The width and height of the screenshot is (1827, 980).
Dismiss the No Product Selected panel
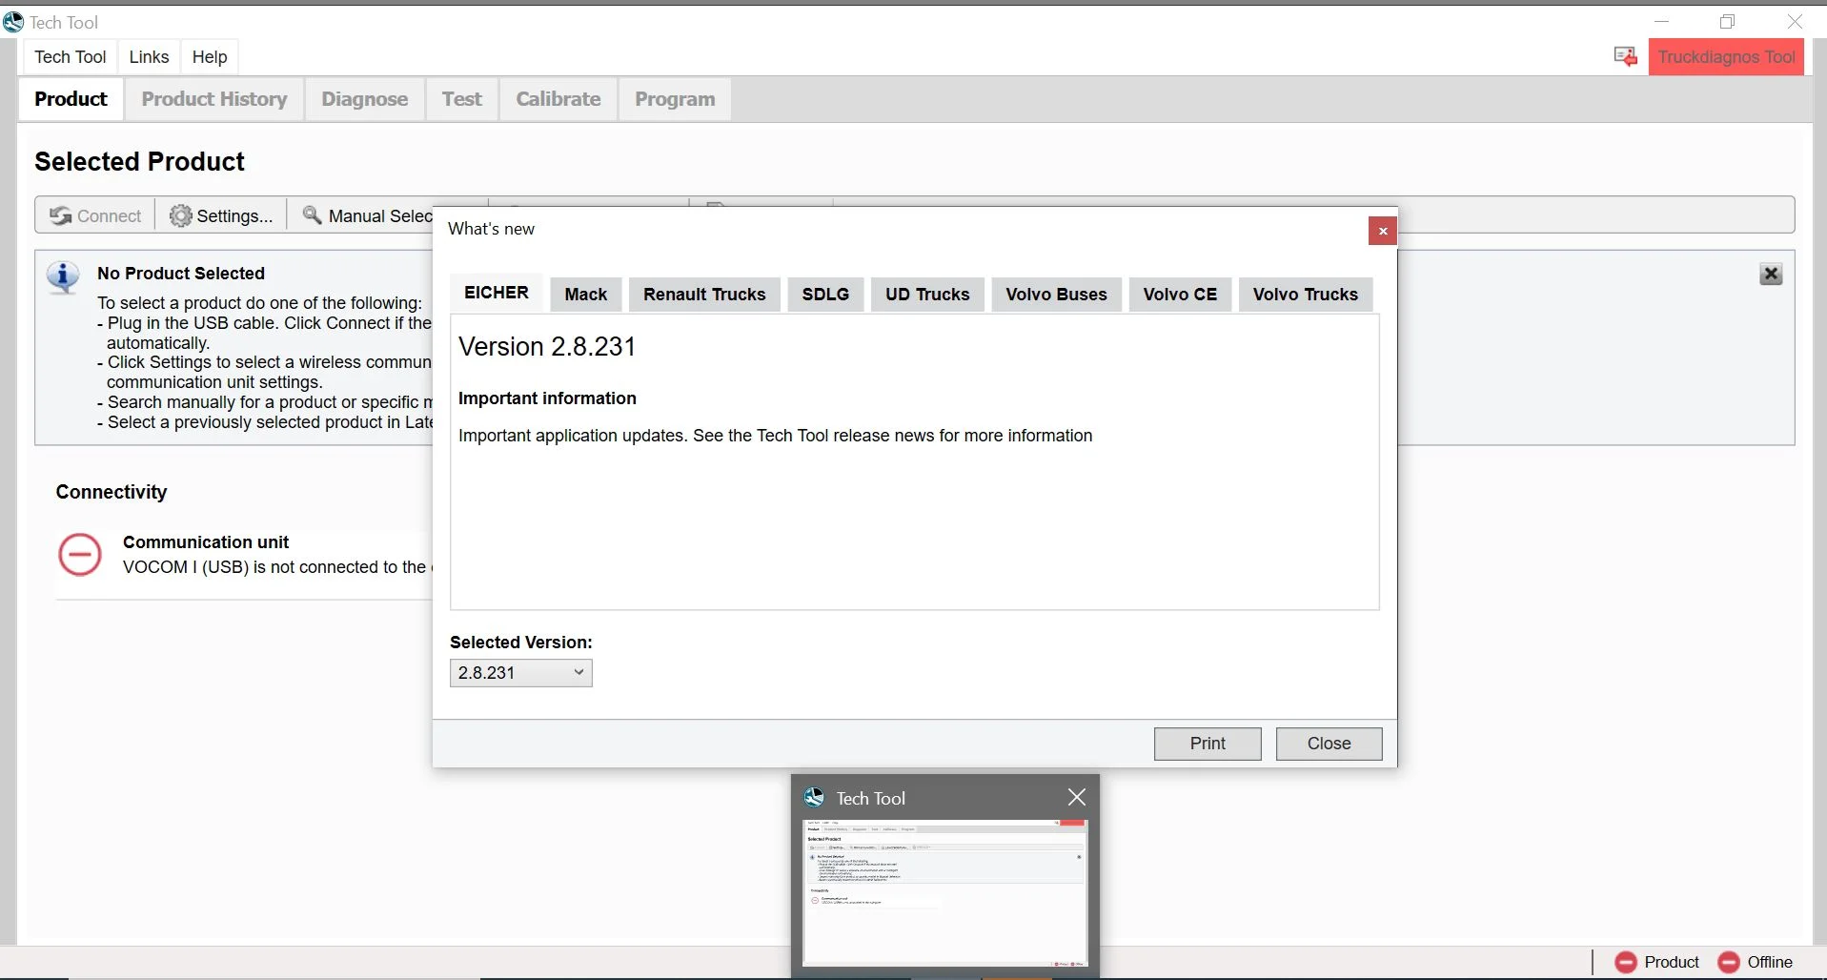[x=1771, y=275]
